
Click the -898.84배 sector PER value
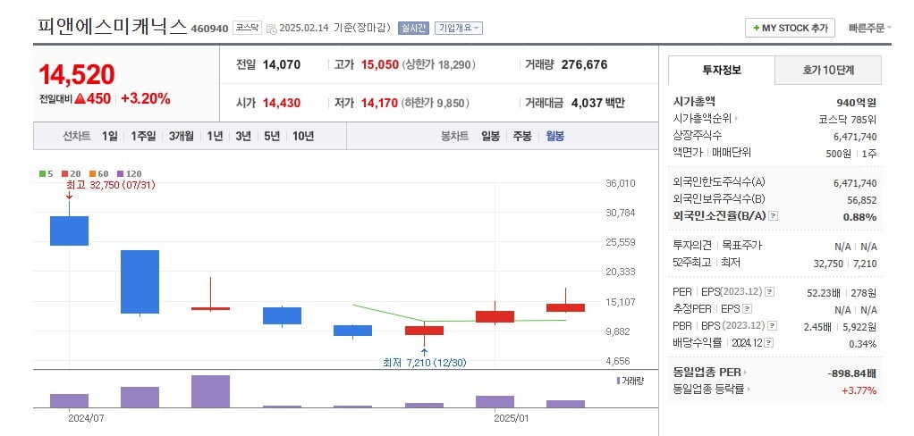tap(851, 373)
